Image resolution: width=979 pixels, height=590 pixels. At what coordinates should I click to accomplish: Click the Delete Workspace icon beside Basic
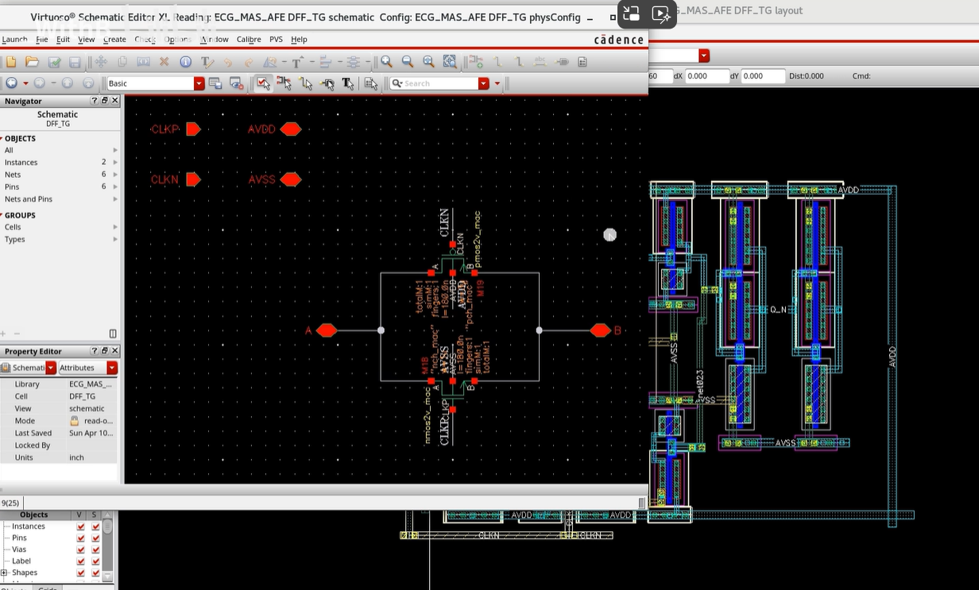pyautogui.click(x=236, y=83)
